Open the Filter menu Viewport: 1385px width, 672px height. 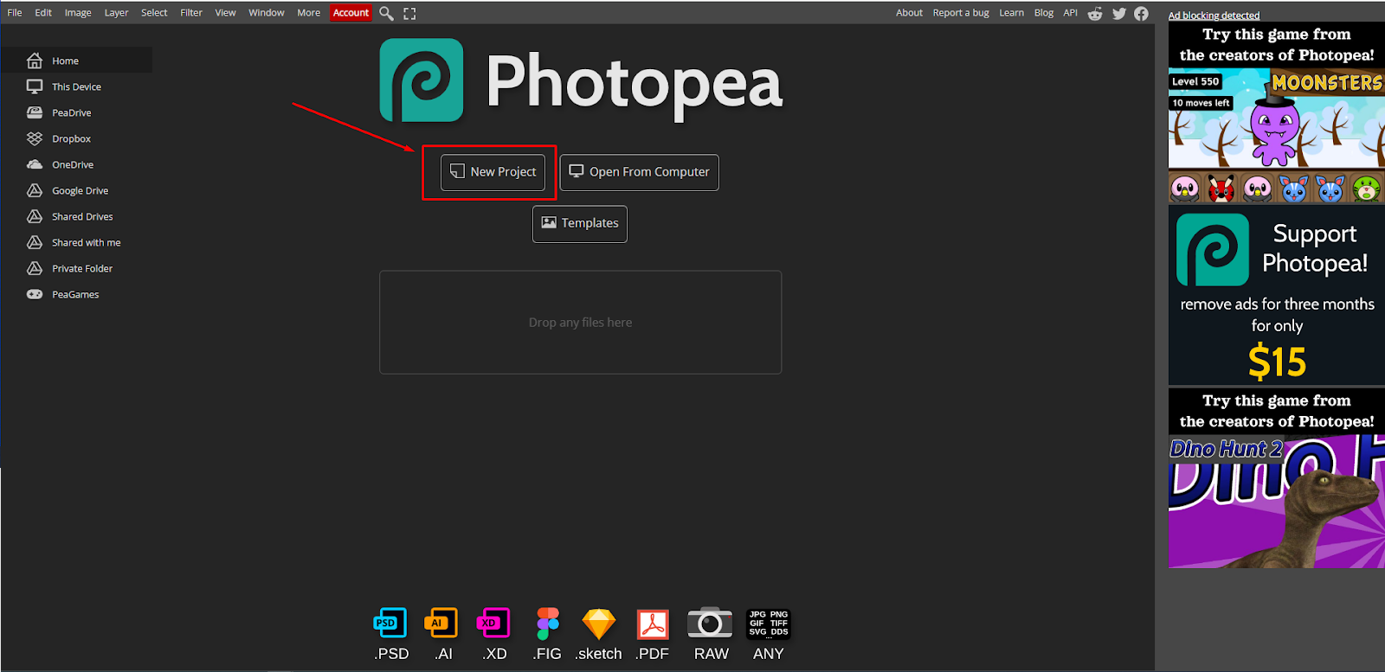pos(191,13)
